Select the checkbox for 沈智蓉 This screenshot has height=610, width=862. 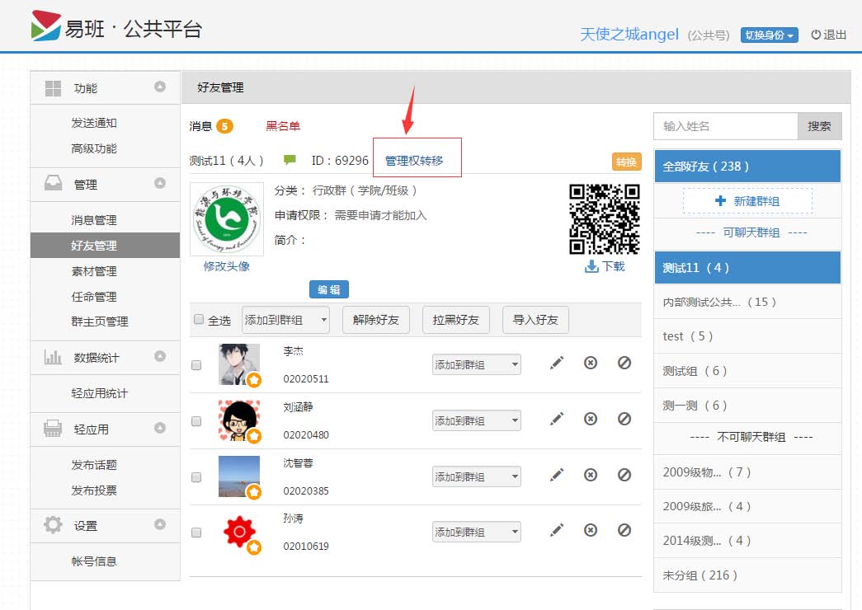click(196, 477)
